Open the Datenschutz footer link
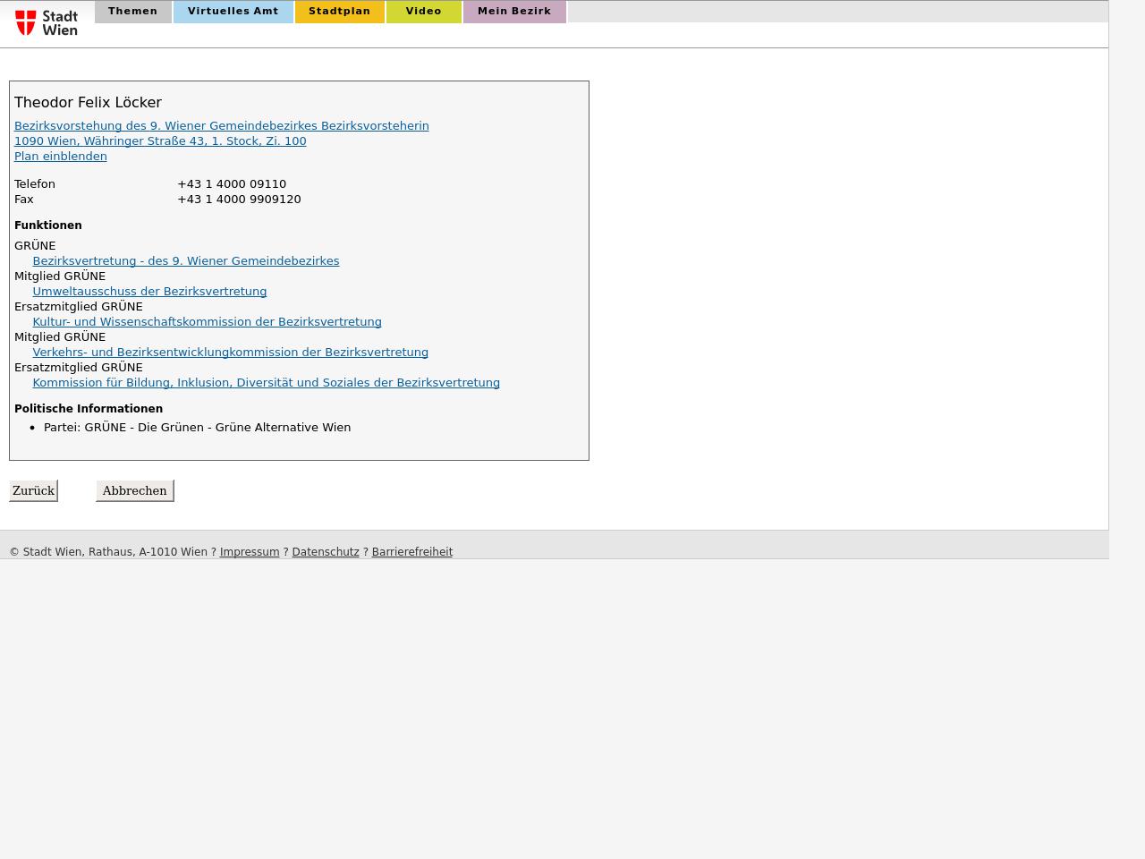Image resolution: width=1145 pixels, height=859 pixels. [326, 552]
